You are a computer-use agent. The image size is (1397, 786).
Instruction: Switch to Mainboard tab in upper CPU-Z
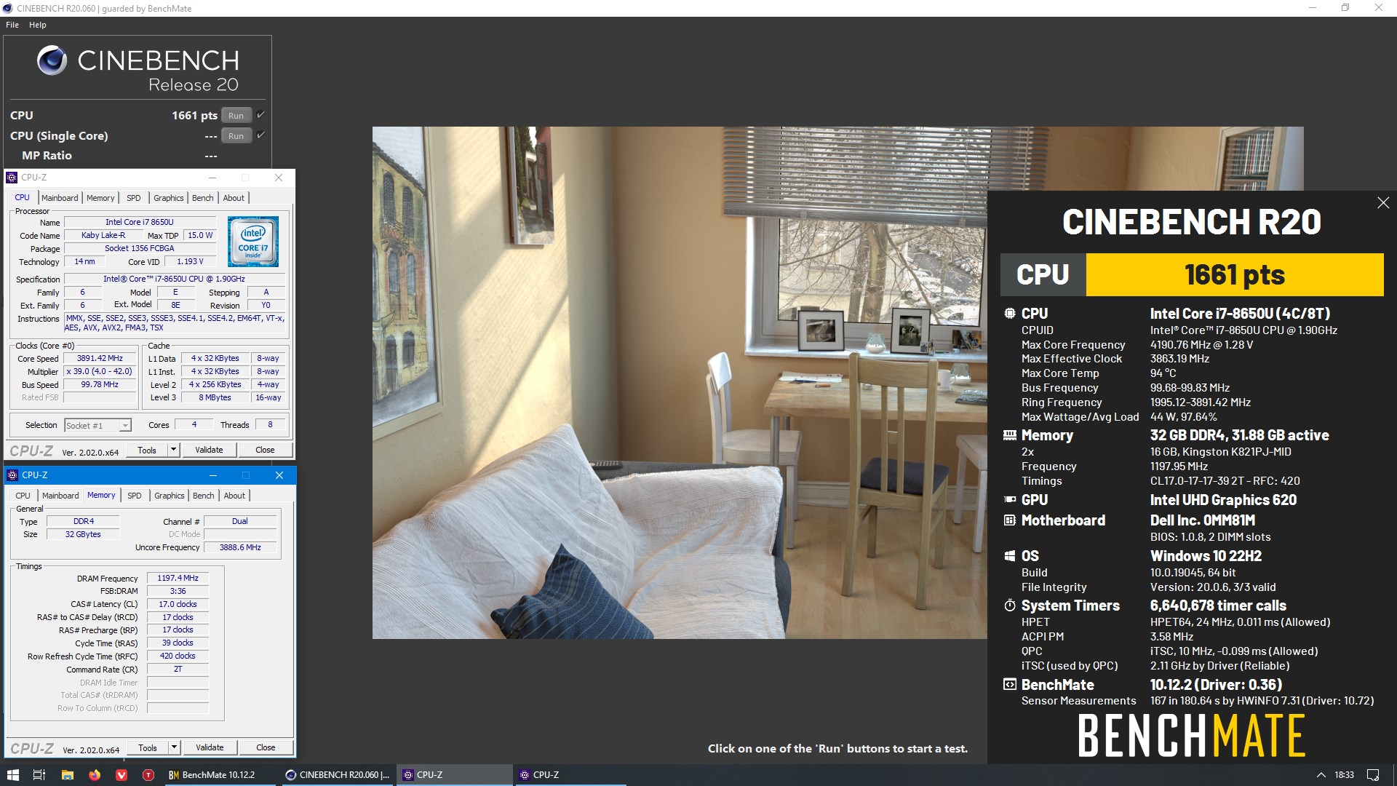tap(60, 198)
